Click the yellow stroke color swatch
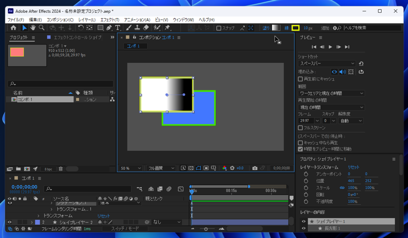The width and height of the screenshot is (408, 238). coord(295,28)
